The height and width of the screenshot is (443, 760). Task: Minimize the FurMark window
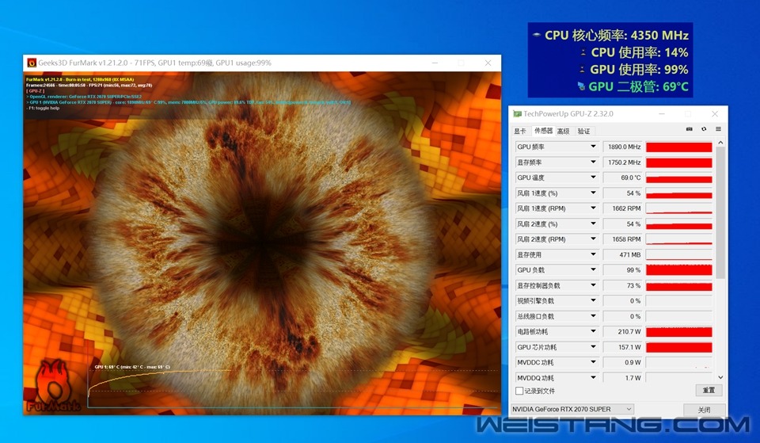click(x=435, y=63)
